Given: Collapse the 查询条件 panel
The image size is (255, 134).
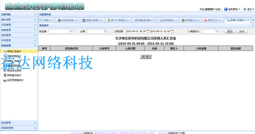Looking at the screenshot, I should tap(253, 25).
